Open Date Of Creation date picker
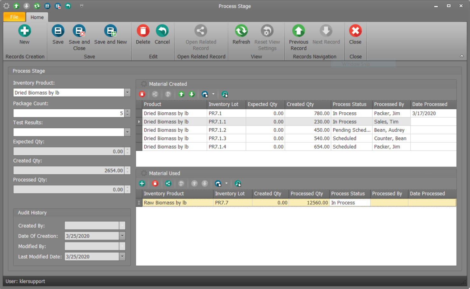 tap(122, 236)
